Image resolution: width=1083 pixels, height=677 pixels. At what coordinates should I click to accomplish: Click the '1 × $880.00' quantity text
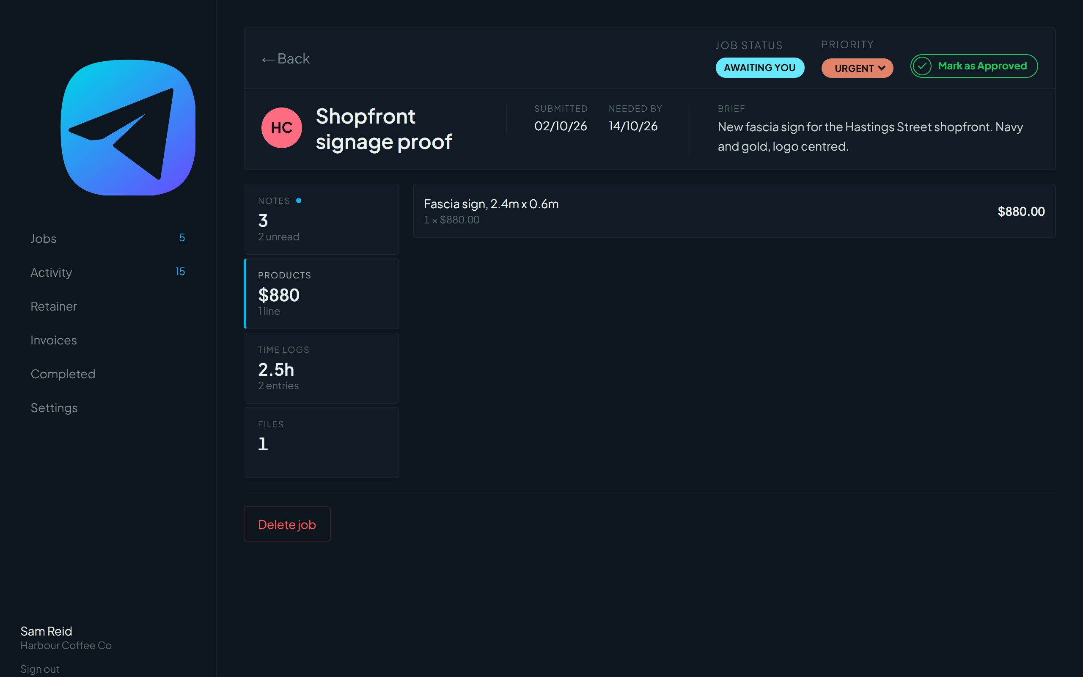click(x=451, y=220)
